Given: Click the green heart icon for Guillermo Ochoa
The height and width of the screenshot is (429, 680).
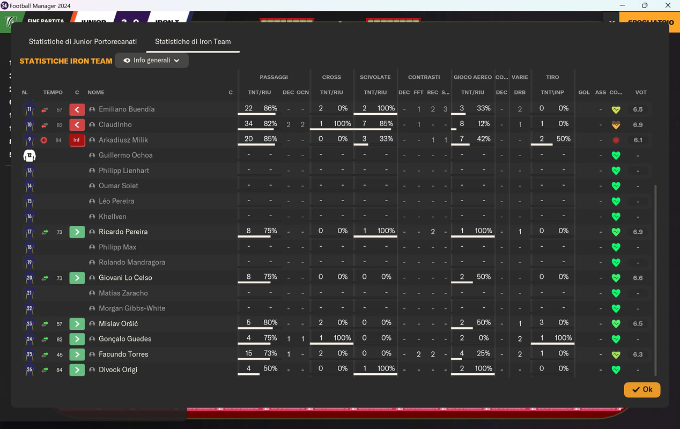Looking at the screenshot, I should pyautogui.click(x=616, y=156).
